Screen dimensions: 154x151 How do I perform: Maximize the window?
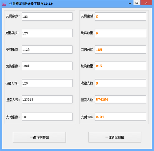point(137,3)
